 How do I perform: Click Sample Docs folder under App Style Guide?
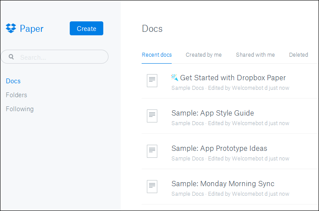(x=187, y=123)
